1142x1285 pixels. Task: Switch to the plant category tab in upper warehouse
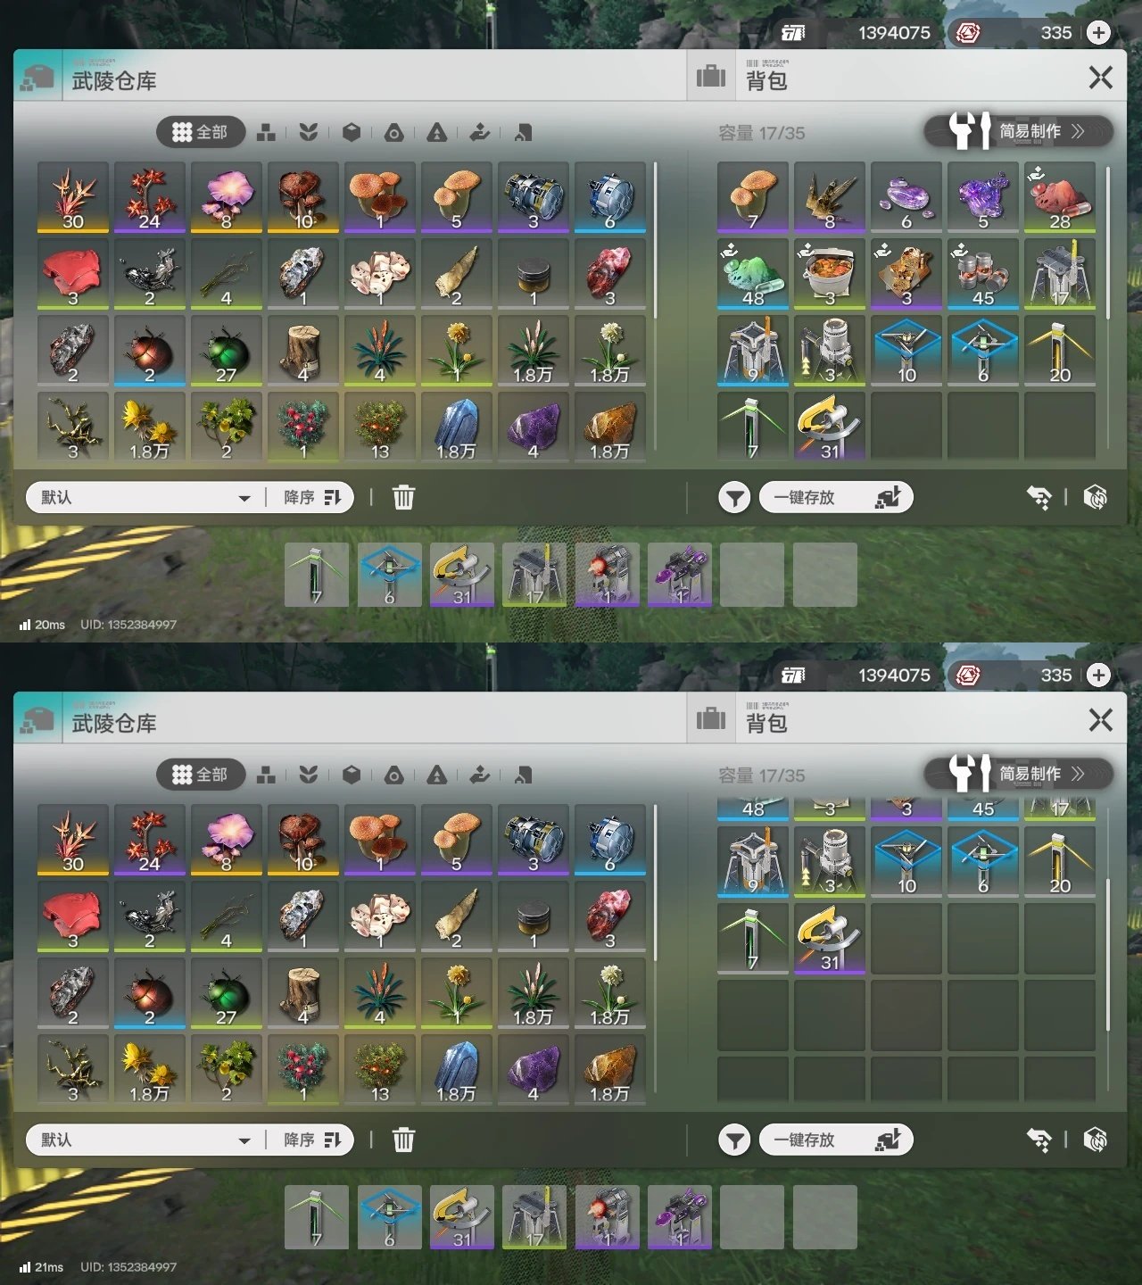pos(308,132)
